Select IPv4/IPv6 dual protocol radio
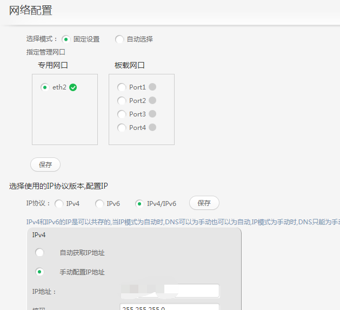 pyautogui.click(x=139, y=204)
